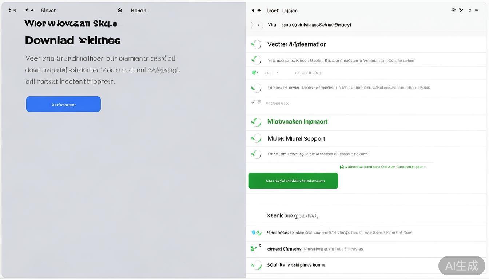
Task: Click the AI生成 badge in corner
Action: click(461, 266)
